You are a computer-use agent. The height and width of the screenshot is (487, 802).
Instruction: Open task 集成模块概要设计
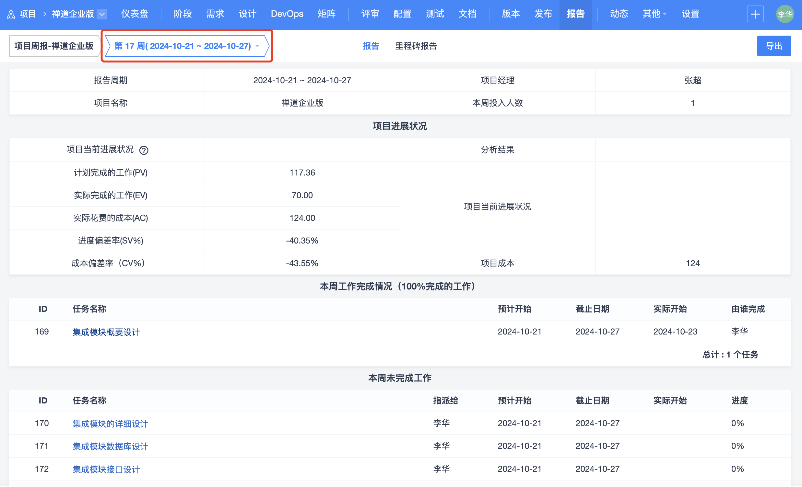(106, 332)
